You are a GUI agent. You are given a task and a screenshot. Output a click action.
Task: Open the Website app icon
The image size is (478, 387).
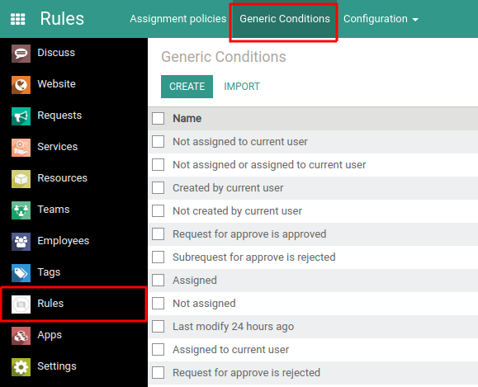[21, 85]
